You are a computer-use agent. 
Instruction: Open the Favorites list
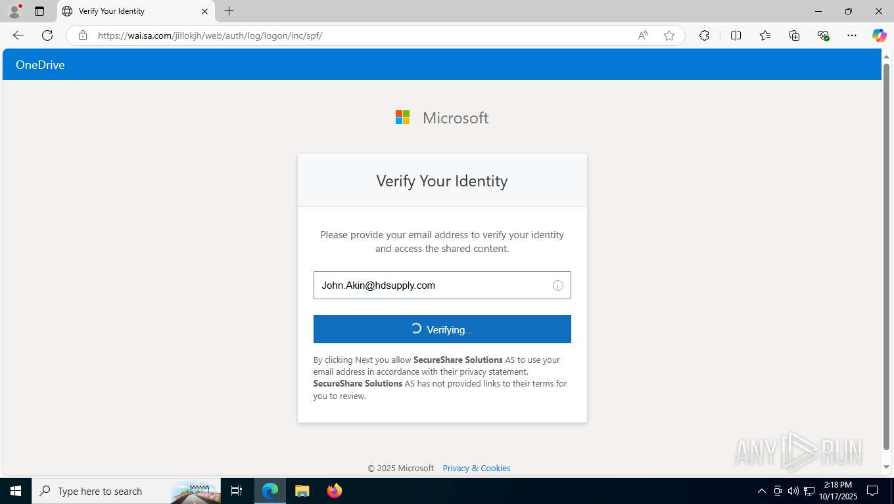coord(765,35)
